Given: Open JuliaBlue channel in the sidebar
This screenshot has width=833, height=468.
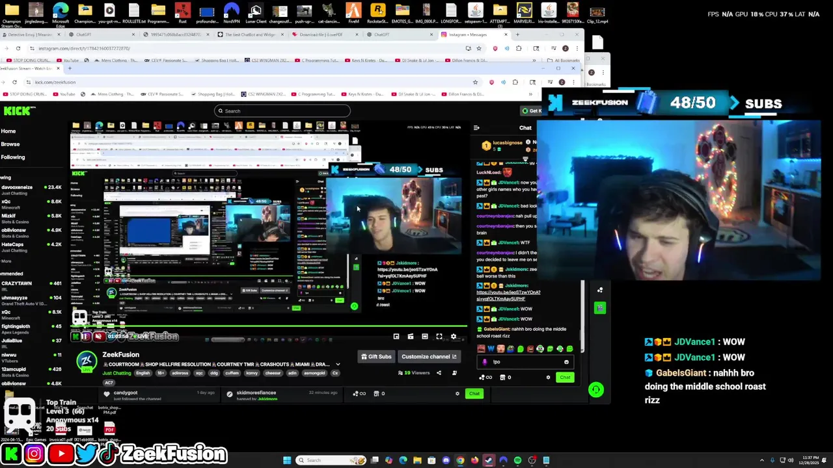Looking at the screenshot, I should pos(31,343).
